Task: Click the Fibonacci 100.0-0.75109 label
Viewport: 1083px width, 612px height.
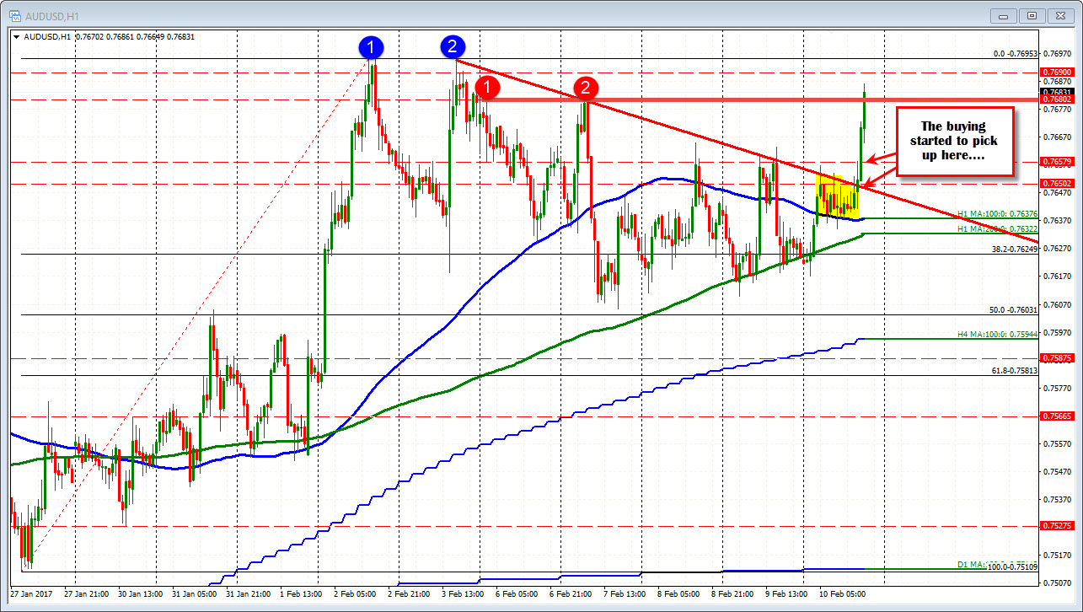Action: 1014,566
